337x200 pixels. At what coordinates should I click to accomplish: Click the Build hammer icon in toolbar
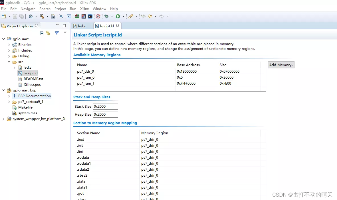point(42,16)
